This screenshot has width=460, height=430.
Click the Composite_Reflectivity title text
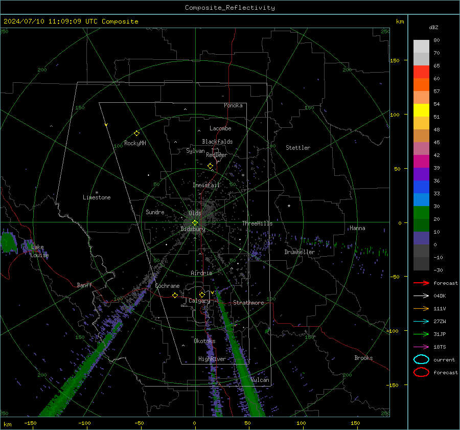click(230, 8)
